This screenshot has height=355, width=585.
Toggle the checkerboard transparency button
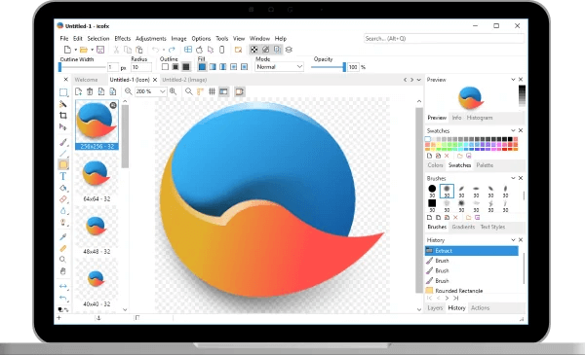pos(254,50)
